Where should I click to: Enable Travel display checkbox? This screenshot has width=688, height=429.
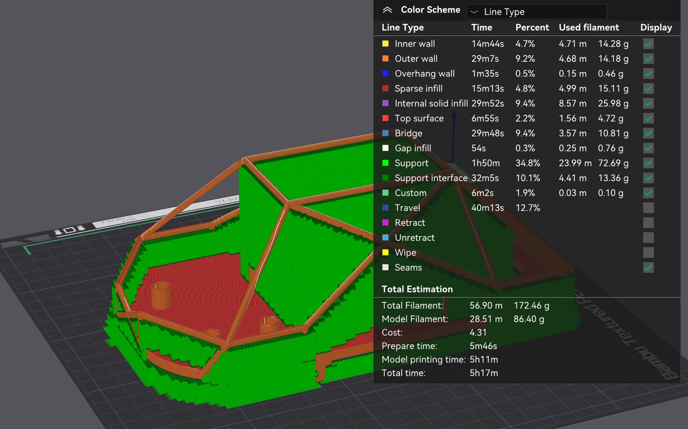[x=648, y=208]
